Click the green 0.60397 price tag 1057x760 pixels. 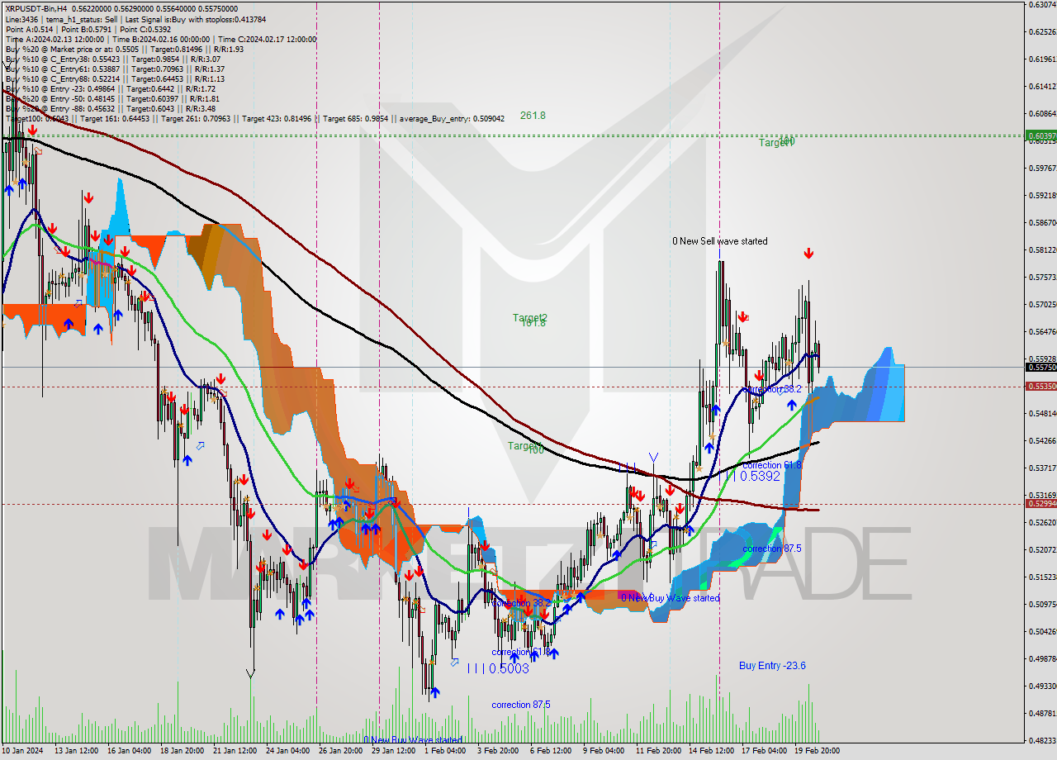[x=1040, y=135]
